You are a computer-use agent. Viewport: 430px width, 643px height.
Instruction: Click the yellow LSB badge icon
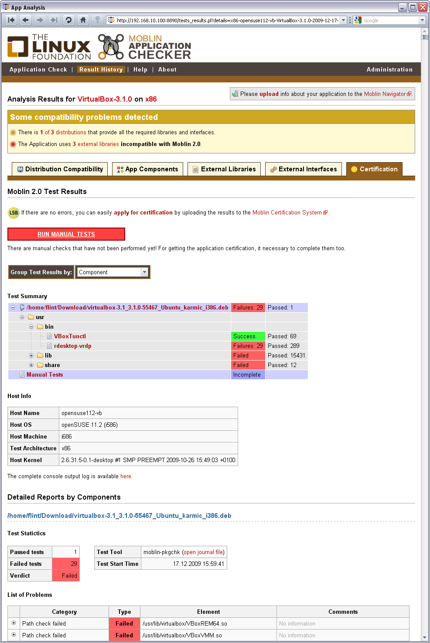14,213
